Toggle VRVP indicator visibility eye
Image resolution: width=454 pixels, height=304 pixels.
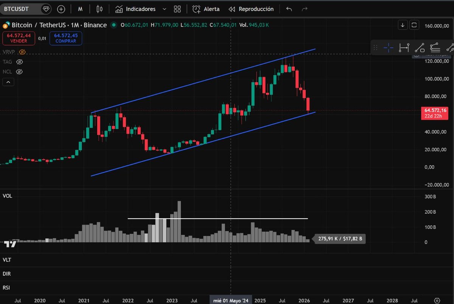tap(22, 51)
